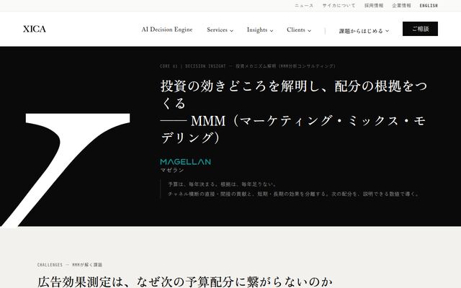Click the text 予算は、毎年決まる。根拠は、毎年足りない。

click(223, 184)
